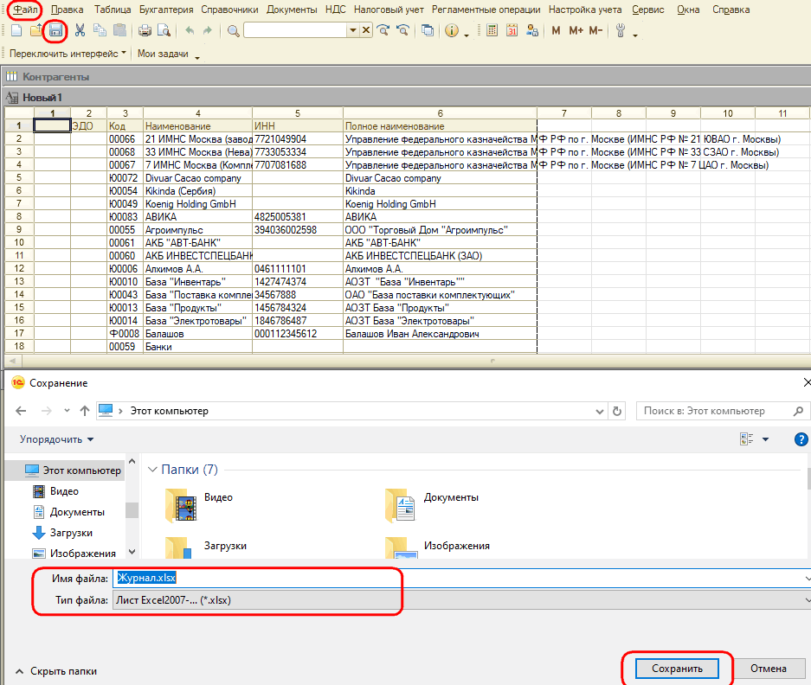Select the Документы folder in Папки list
Viewport: 811px width, 685px height.
point(433,506)
